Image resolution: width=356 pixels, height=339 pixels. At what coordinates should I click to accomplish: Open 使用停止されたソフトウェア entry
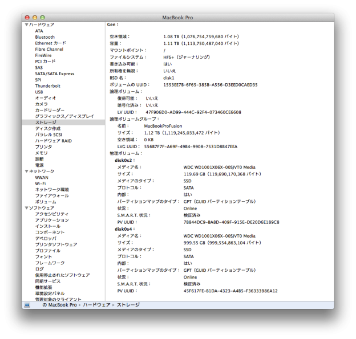(x=62, y=275)
